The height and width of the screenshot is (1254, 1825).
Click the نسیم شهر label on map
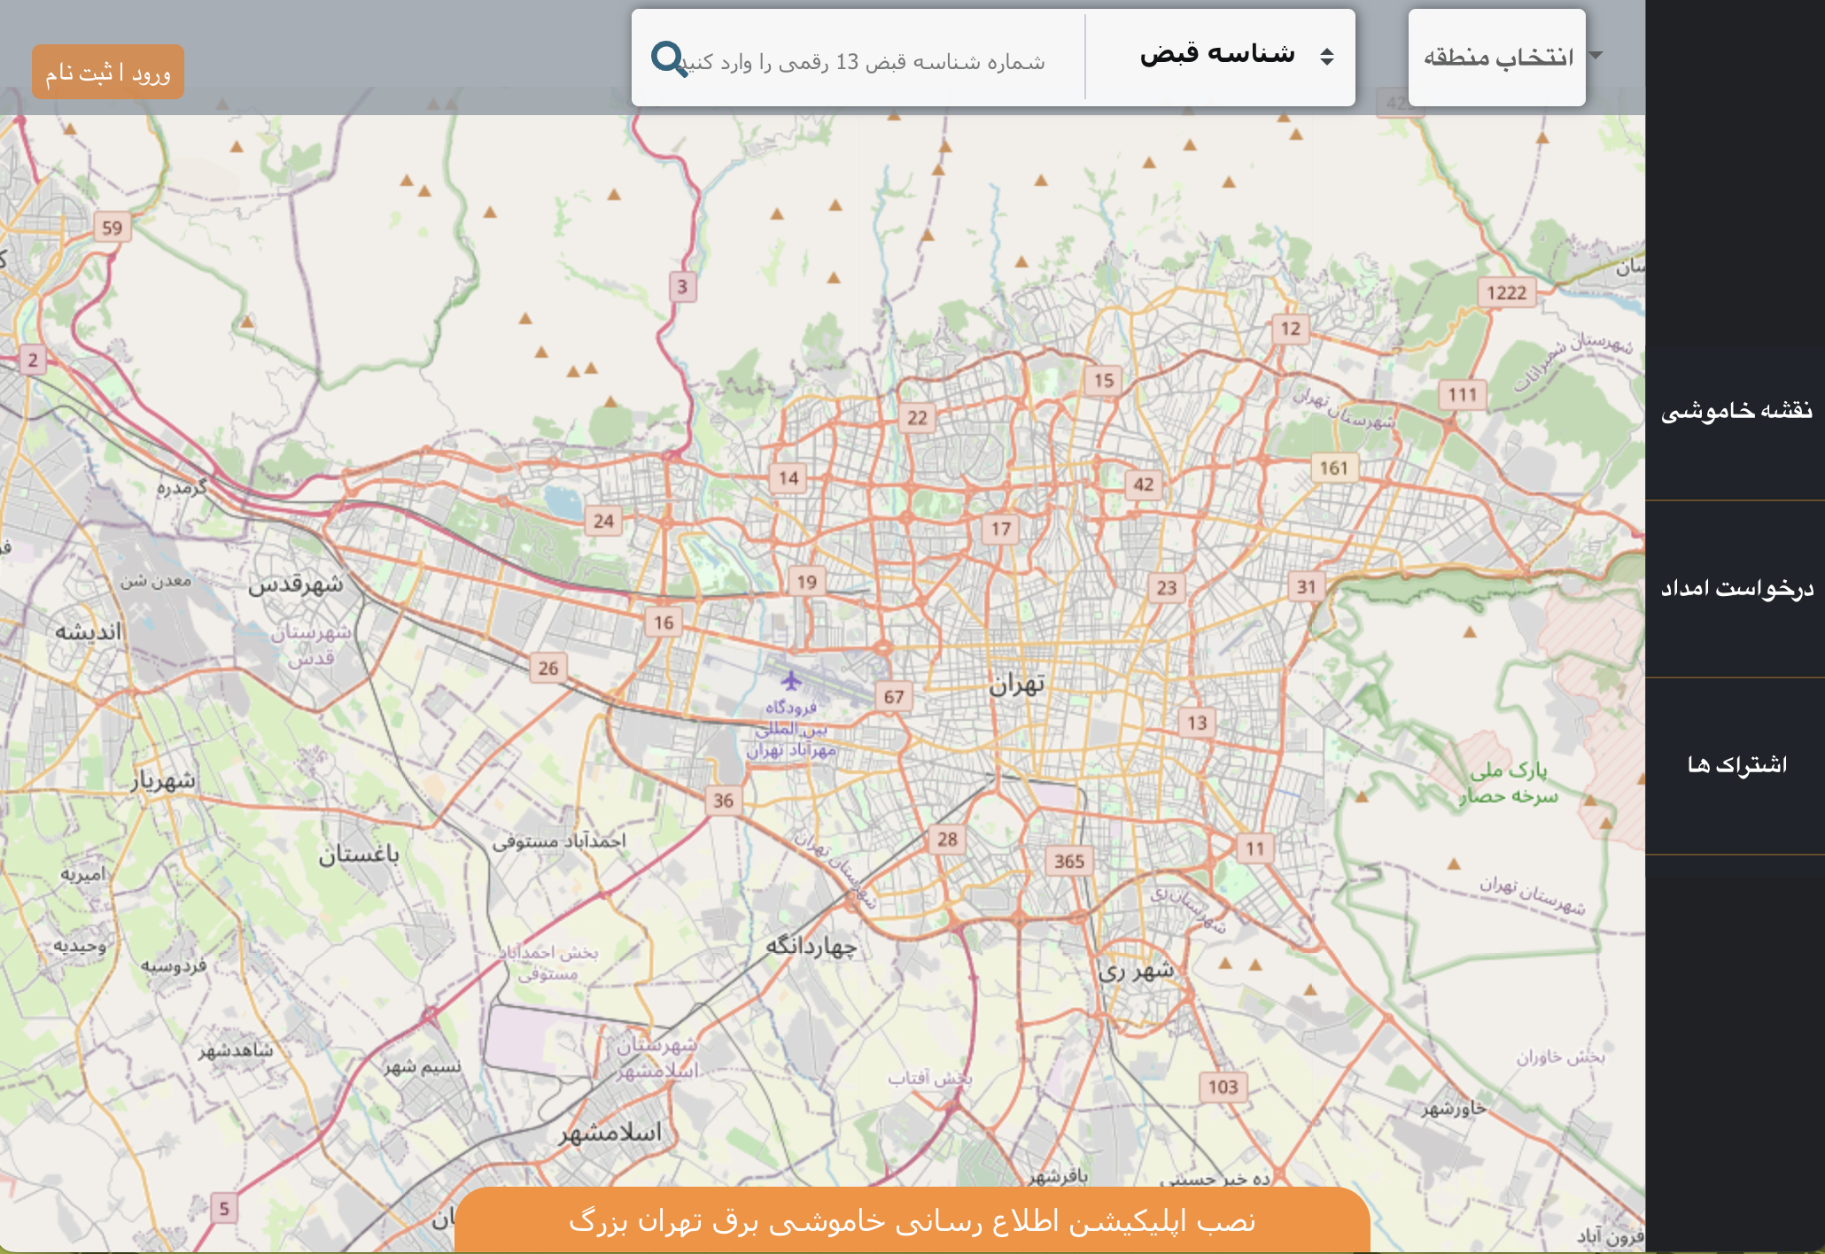click(x=423, y=1066)
